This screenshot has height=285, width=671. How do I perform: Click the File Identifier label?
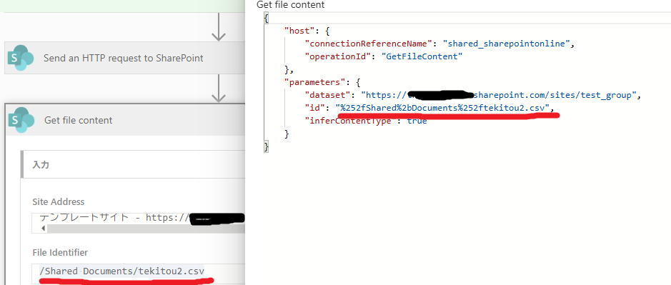click(60, 252)
